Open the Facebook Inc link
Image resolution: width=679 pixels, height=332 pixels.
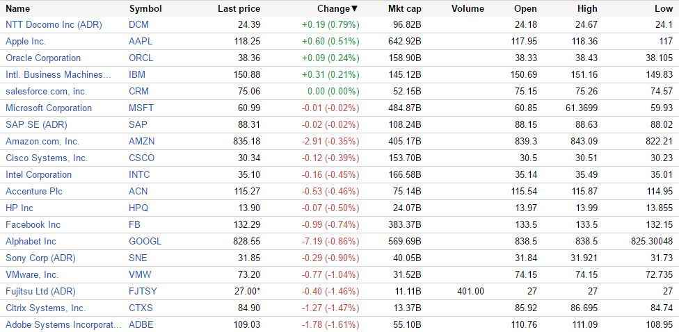coord(33,224)
